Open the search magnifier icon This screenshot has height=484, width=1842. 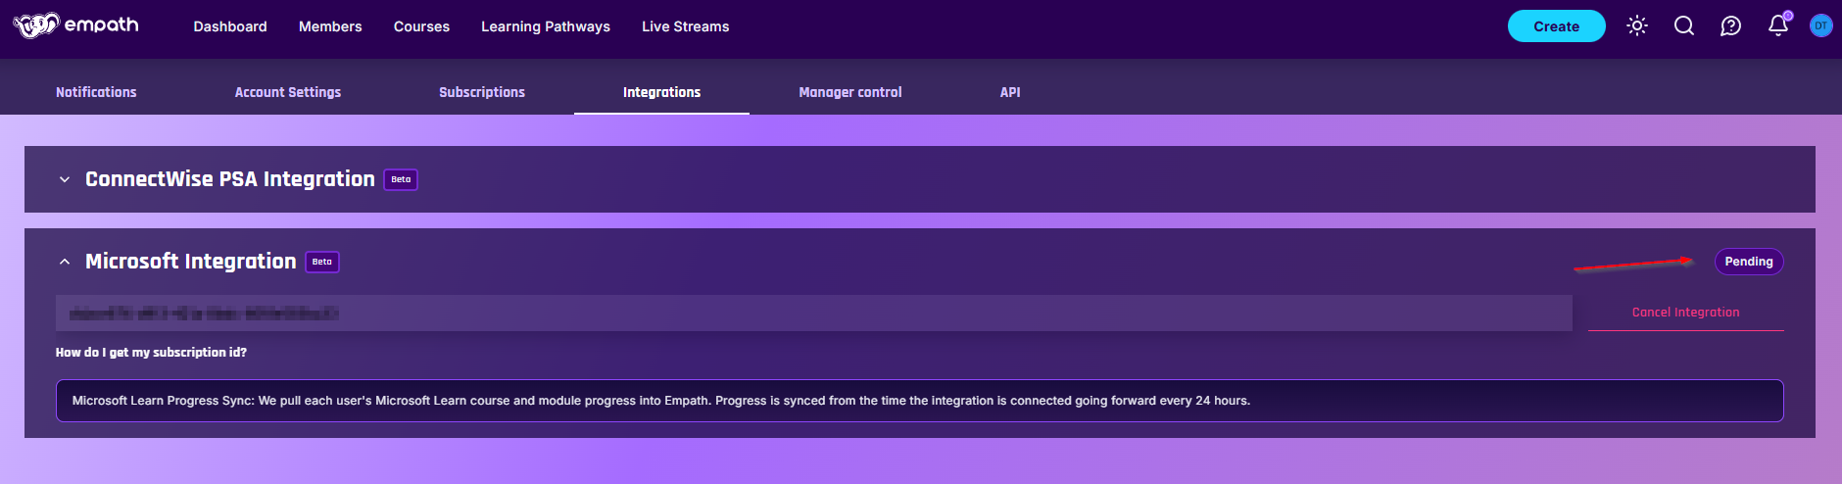point(1683,26)
